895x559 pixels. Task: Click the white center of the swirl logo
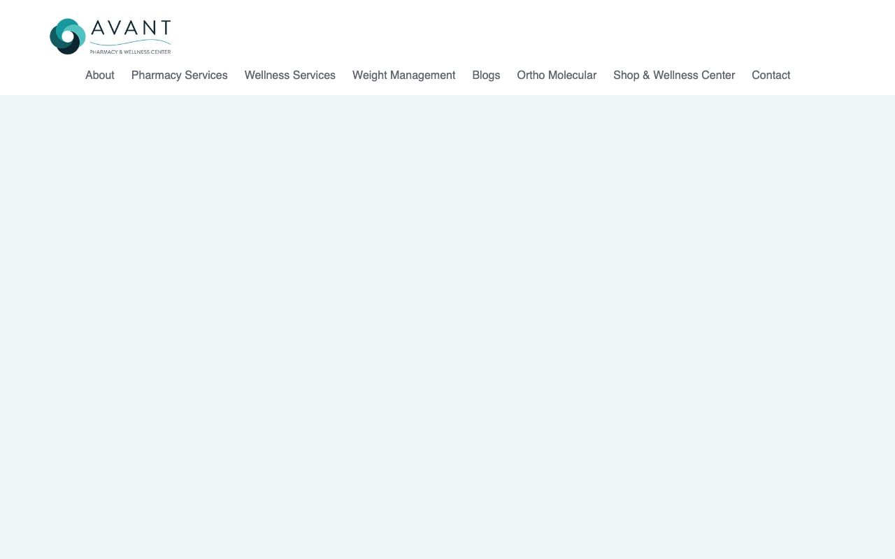pyautogui.click(x=68, y=36)
